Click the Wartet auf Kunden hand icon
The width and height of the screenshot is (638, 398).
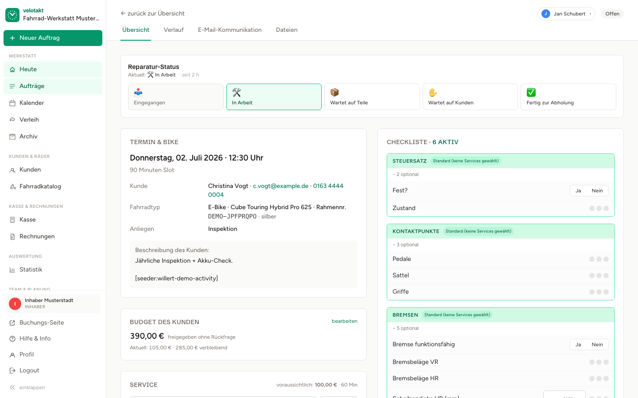click(433, 92)
